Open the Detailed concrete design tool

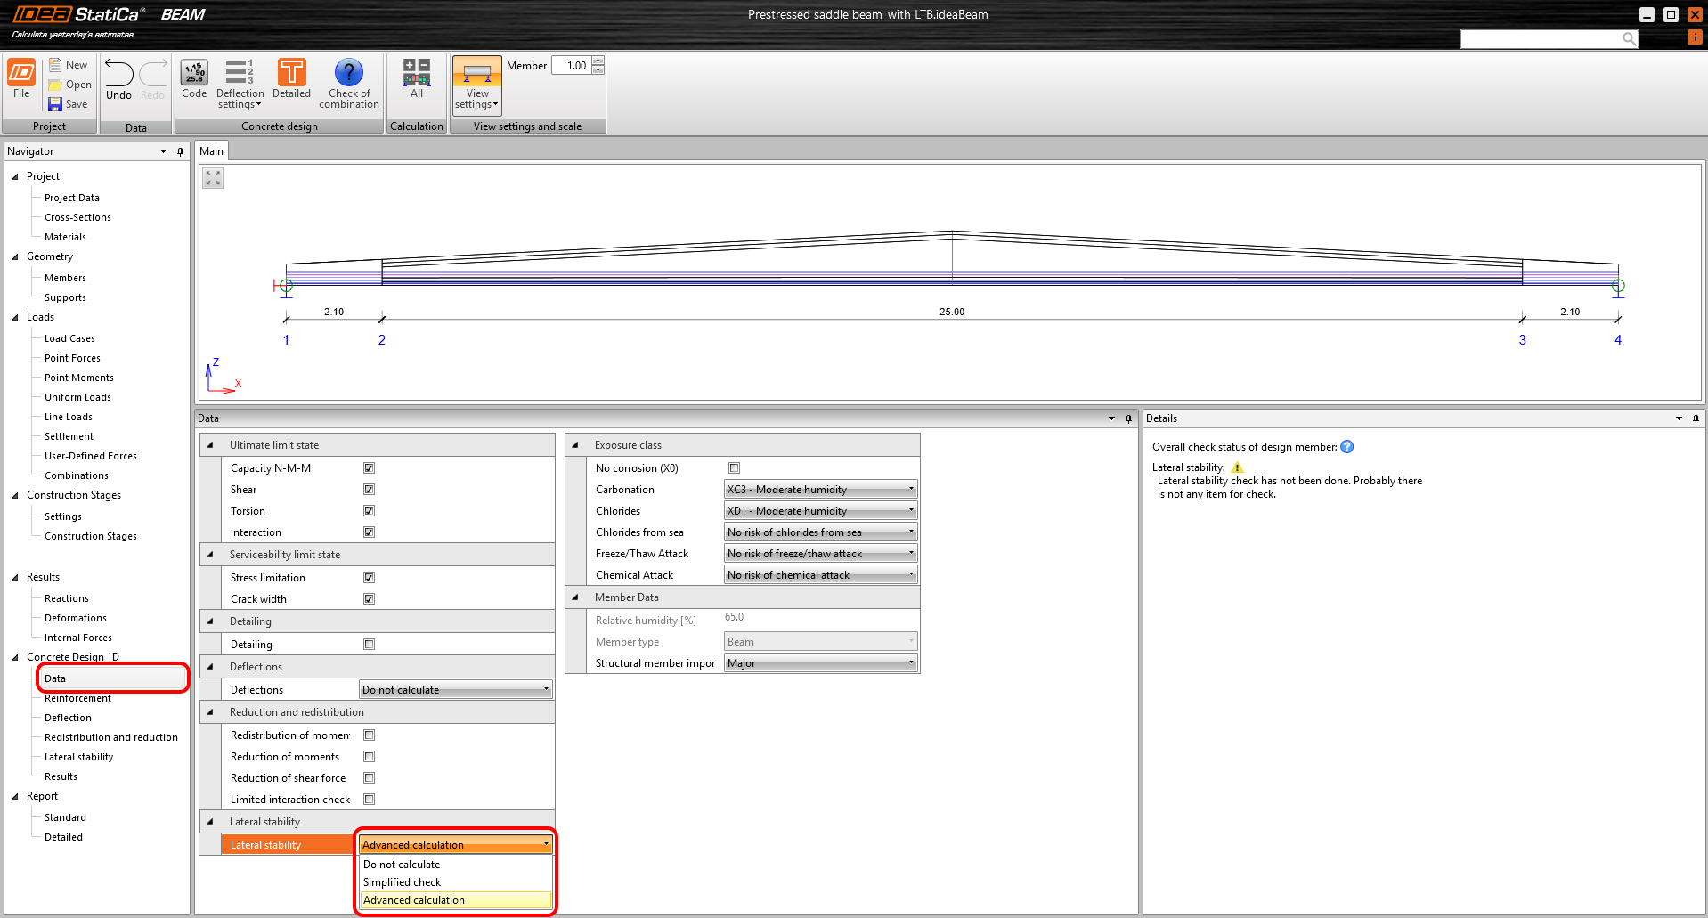click(291, 74)
